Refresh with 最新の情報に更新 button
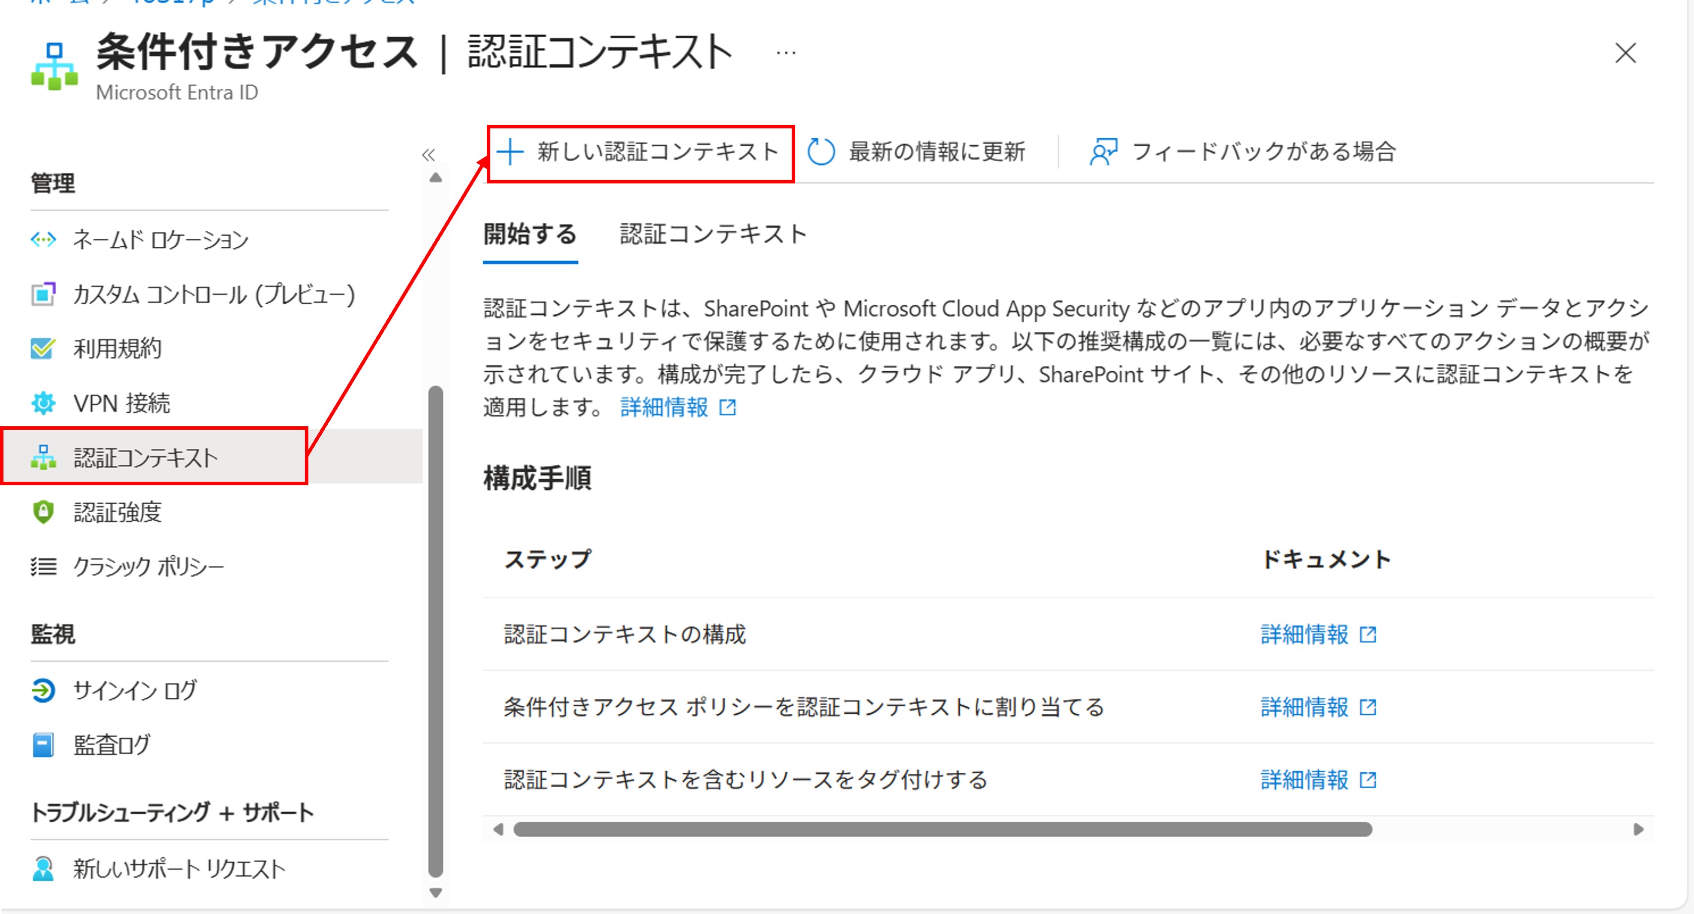The image size is (1694, 914). 917,153
